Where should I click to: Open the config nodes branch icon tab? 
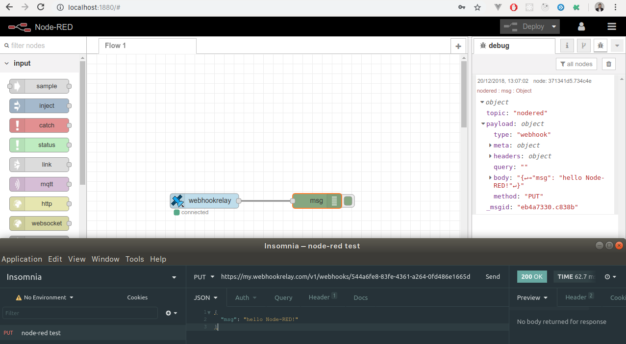point(583,45)
